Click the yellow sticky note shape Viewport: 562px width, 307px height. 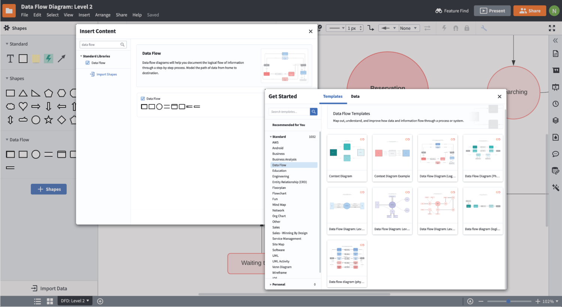point(36,58)
